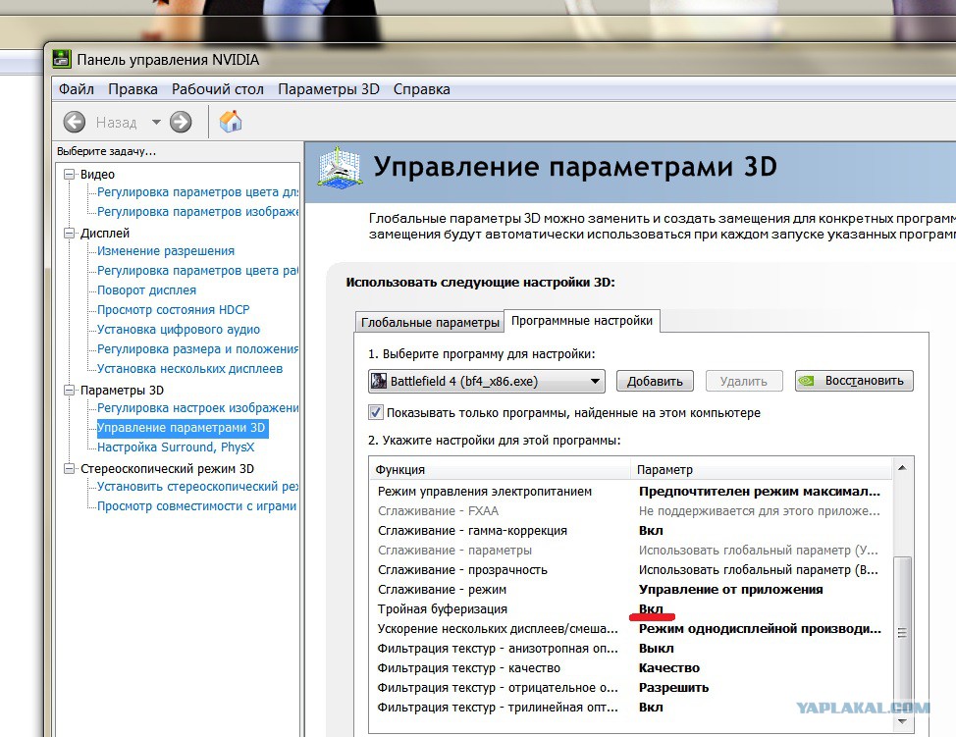
Task: Open Изменение разрешения link
Action: click(166, 250)
